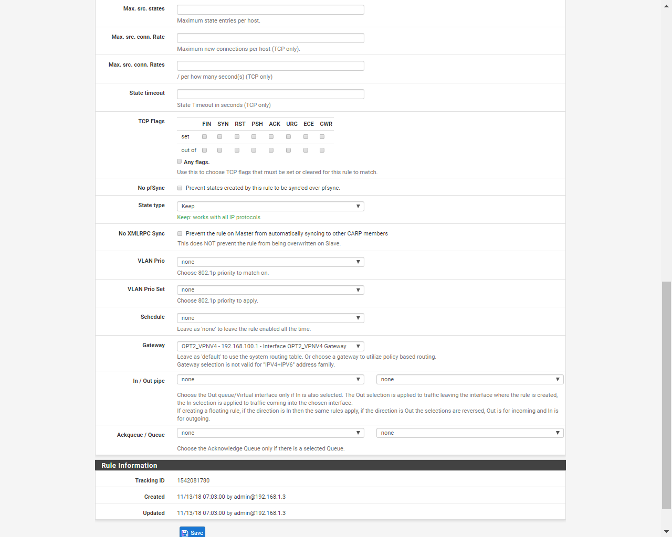Check the RST flag in the set row
This screenshot has width=672, height=537.
click(237, 136)
